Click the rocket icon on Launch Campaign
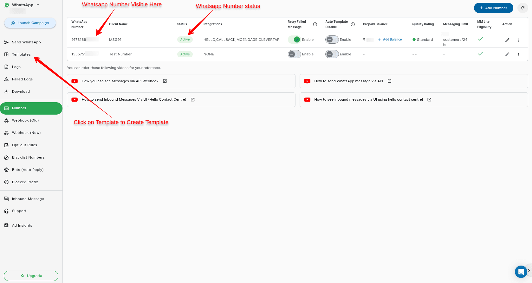532x283 pixels. [13, 23]
